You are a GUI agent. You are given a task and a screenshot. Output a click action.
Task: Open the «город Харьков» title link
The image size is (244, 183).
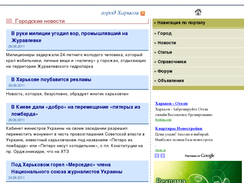[x=120, y=13]
